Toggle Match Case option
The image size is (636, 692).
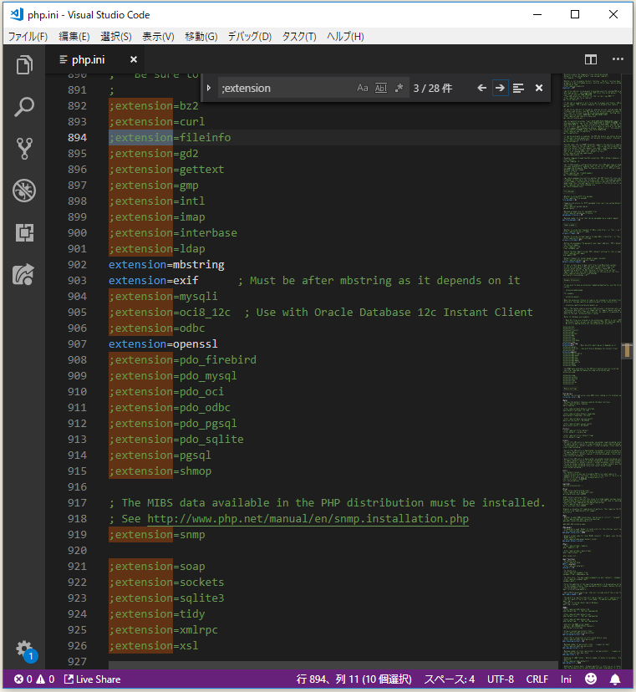click(363, 88)
